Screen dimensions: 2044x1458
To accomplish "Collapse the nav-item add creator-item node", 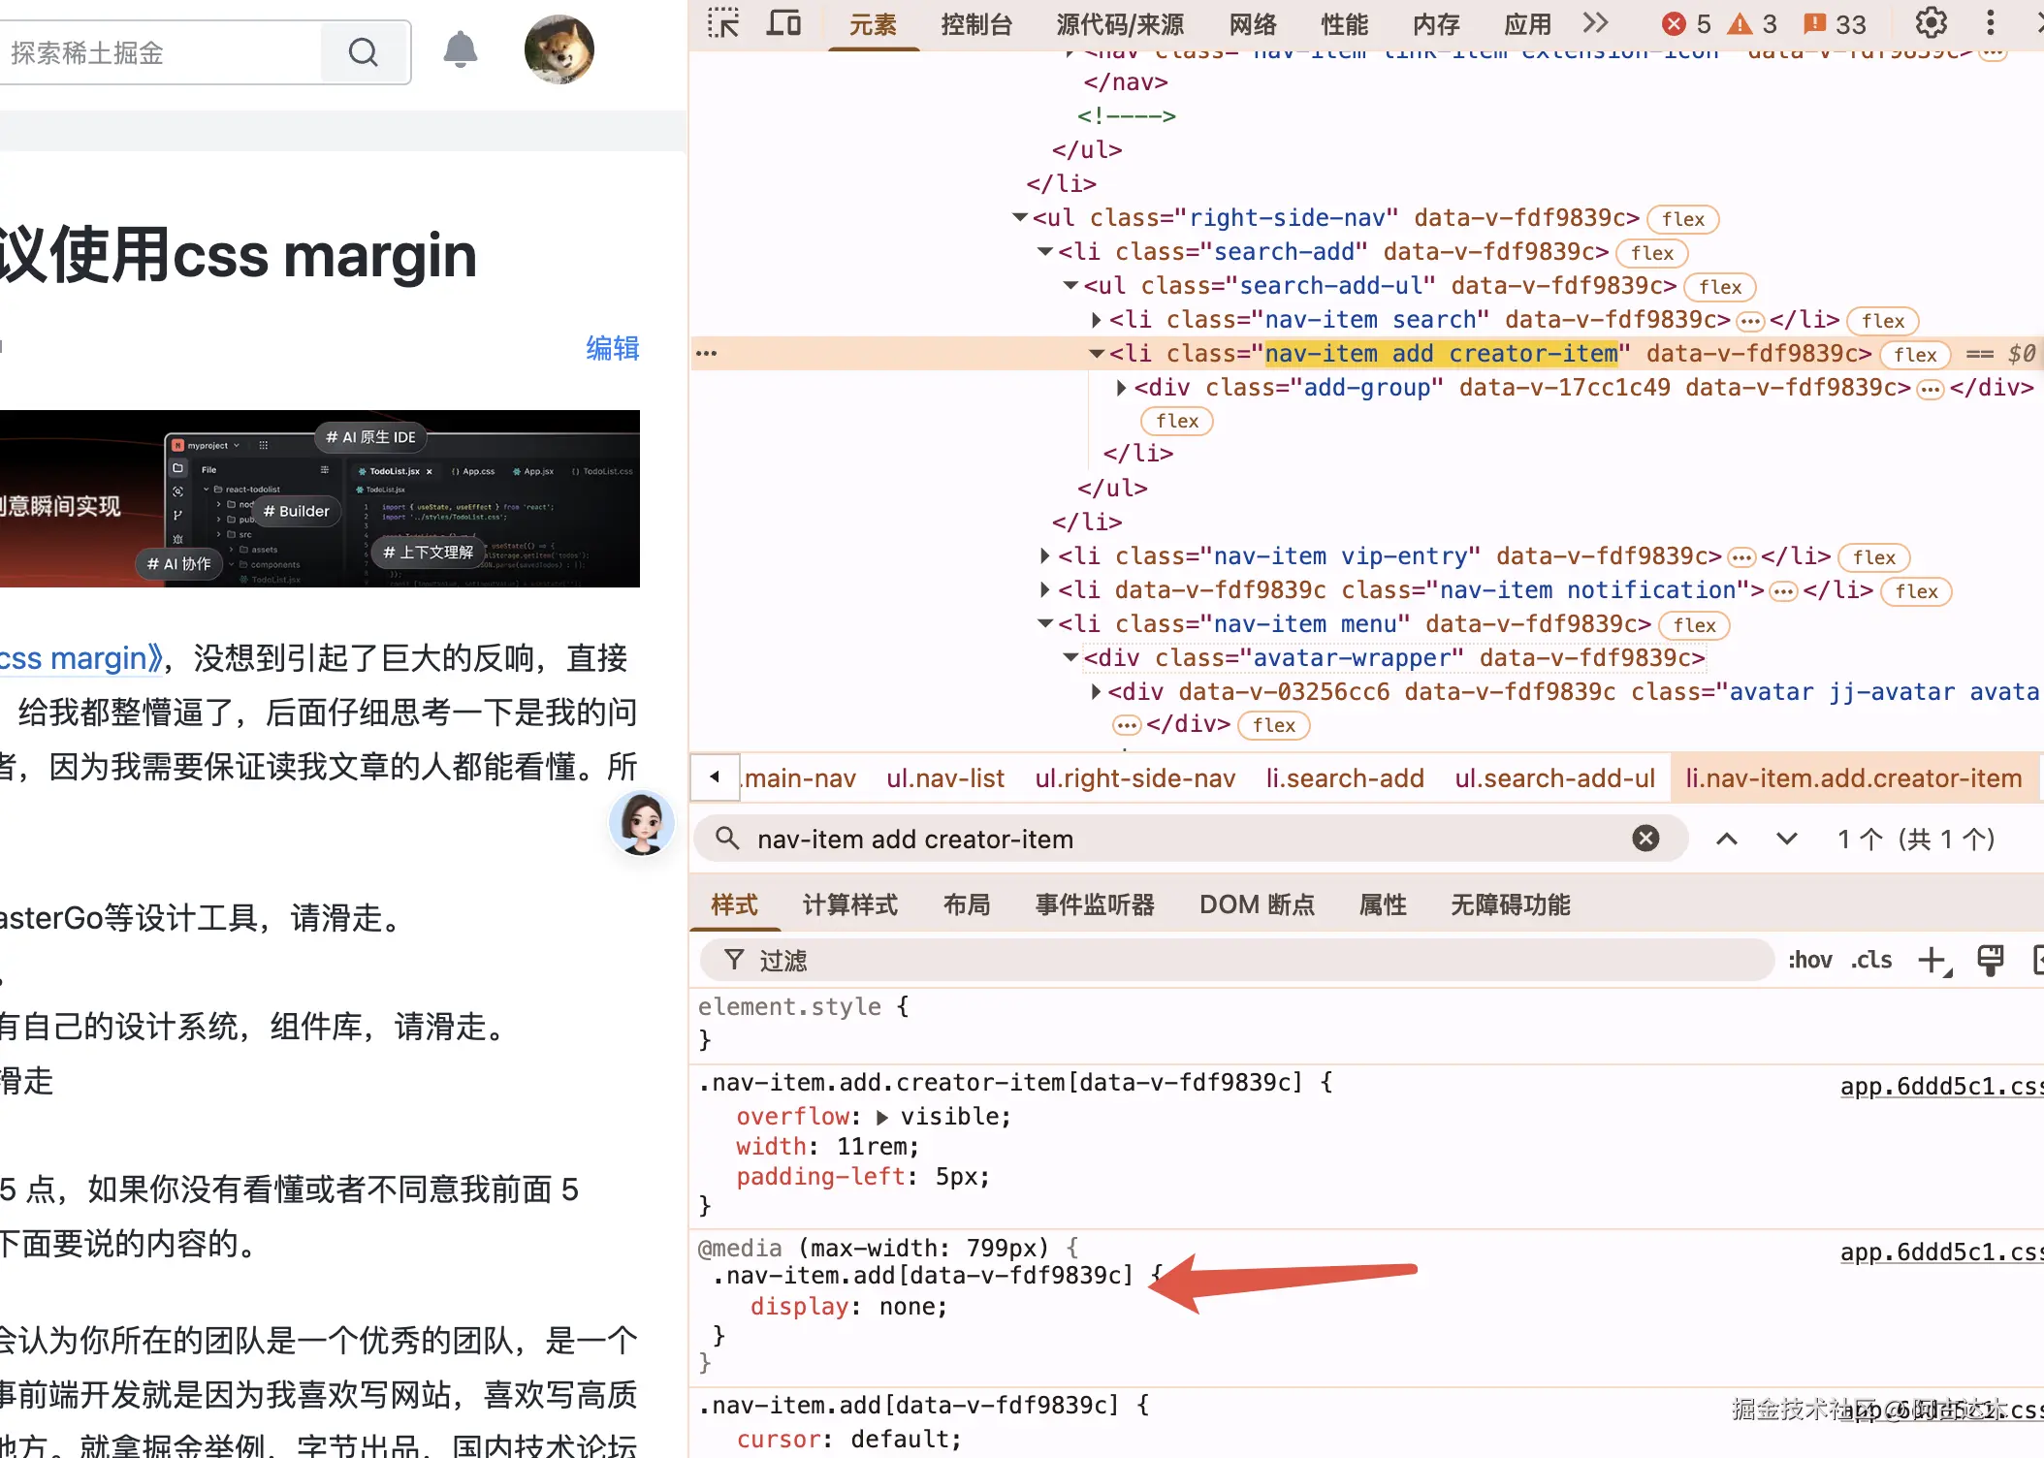I will tap(1096, 354).
